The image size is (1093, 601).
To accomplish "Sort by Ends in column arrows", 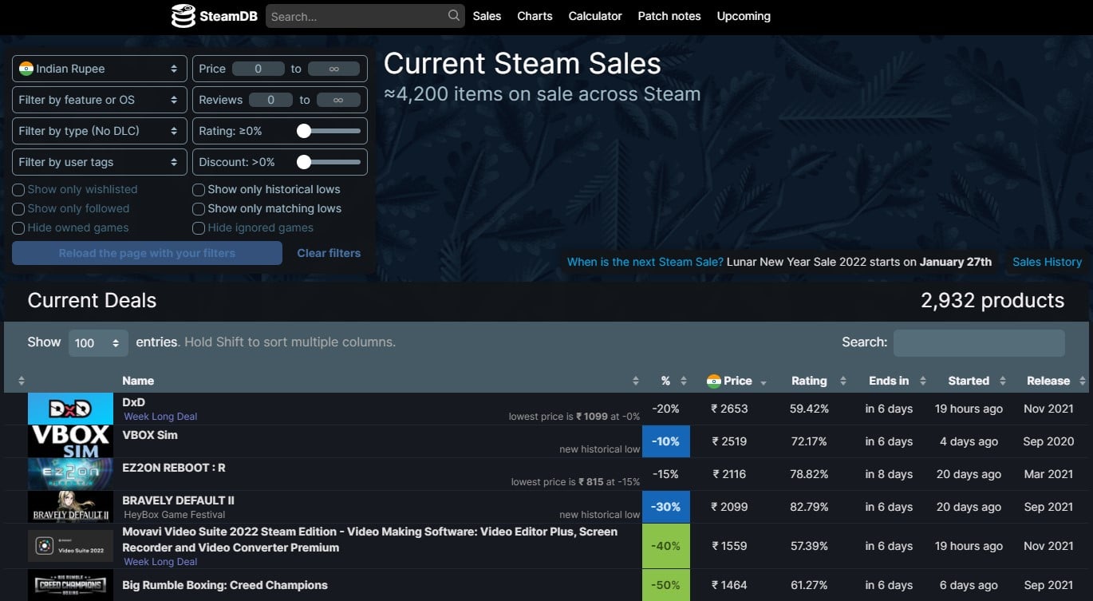I will click(x=922, y=382).
